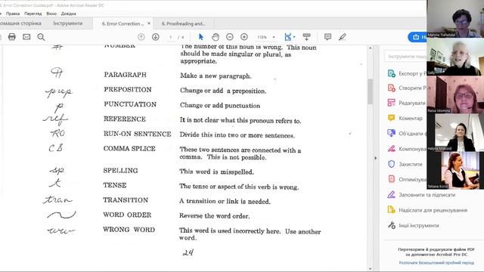Select the arrow selection tool
Viewport: 484px width, 272px height.
pyautogui.click(x=201, y=37)
